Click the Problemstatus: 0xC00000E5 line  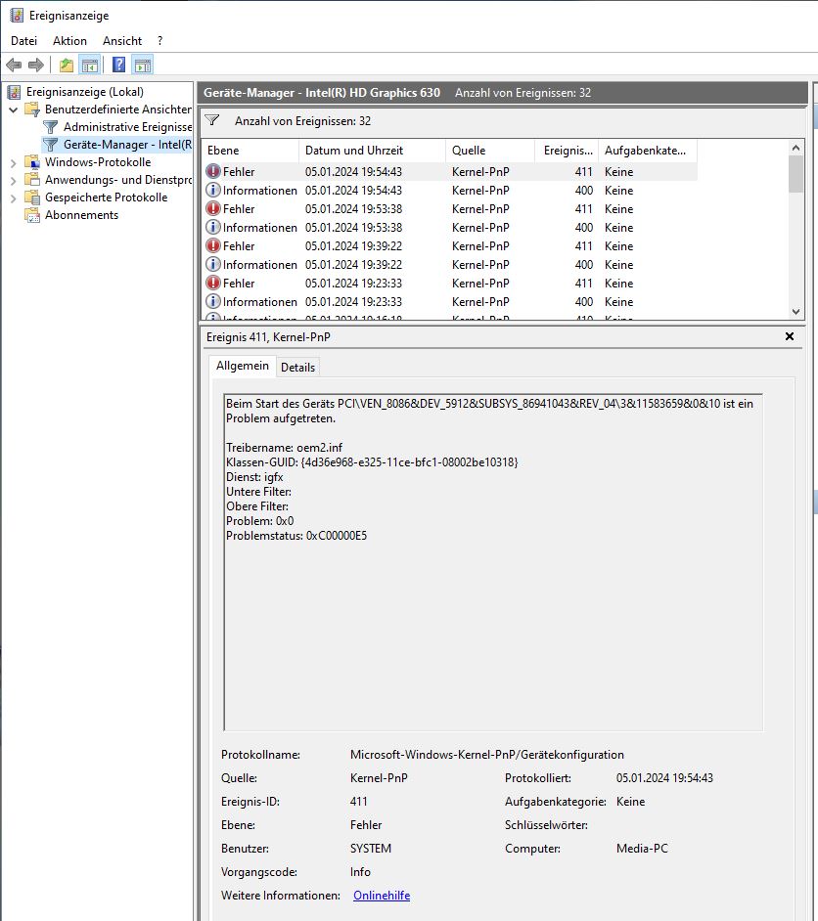[296, 535]
